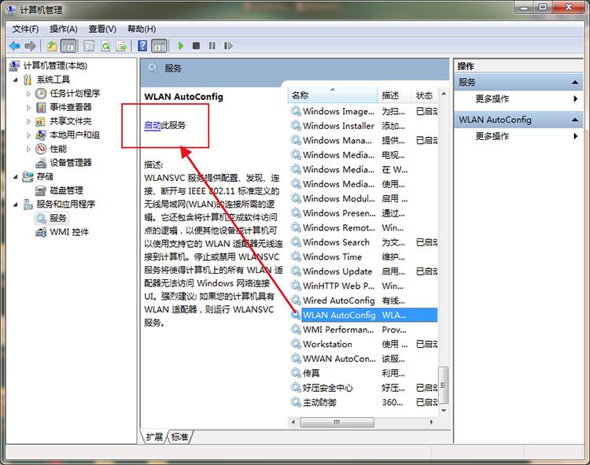
Task: Click the services list vertical scrollbar thumb
Action: coord(444,385)
